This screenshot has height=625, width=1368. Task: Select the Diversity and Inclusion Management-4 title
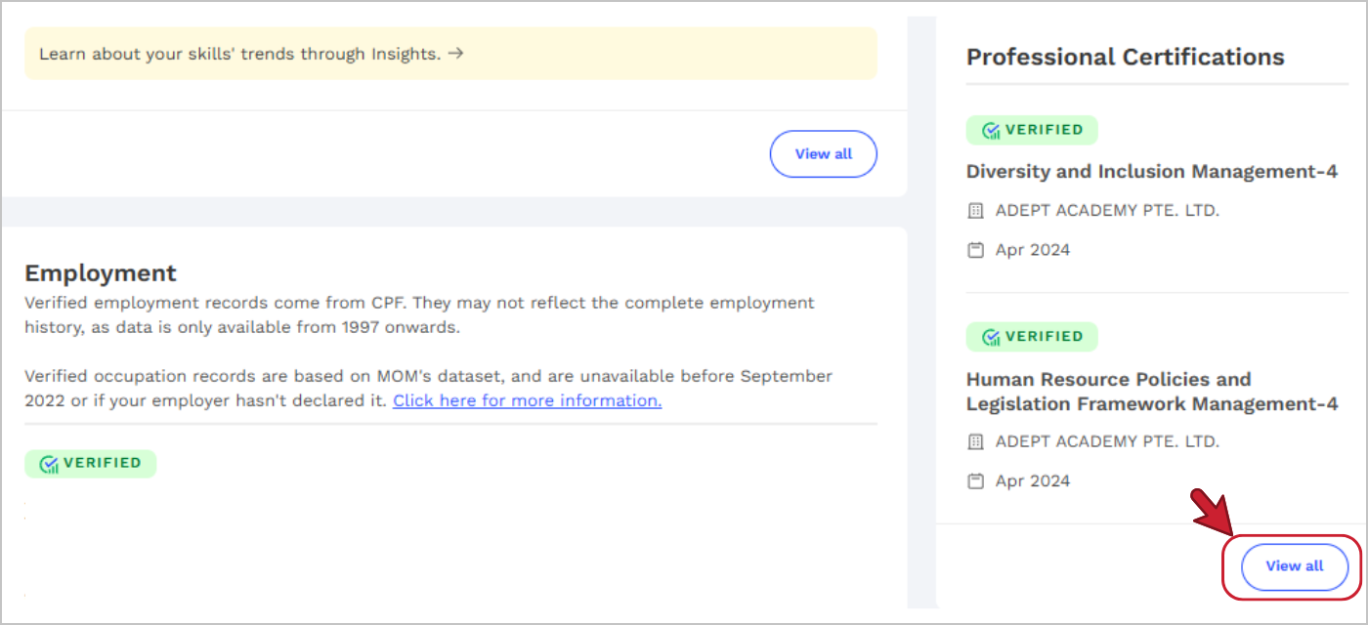click(1151, 172)
